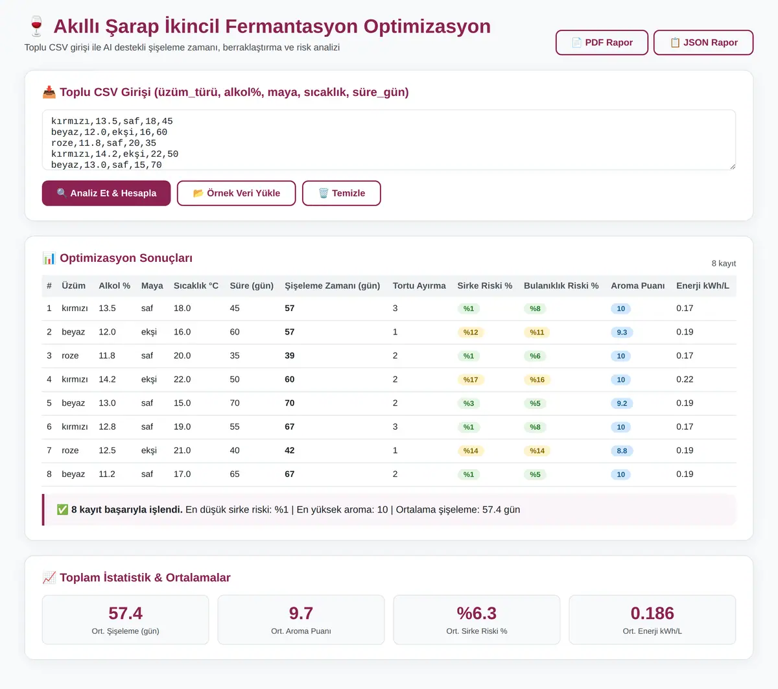778x689 pixels.
Task: Click the Süre (gün) column header
Action: 252,286
